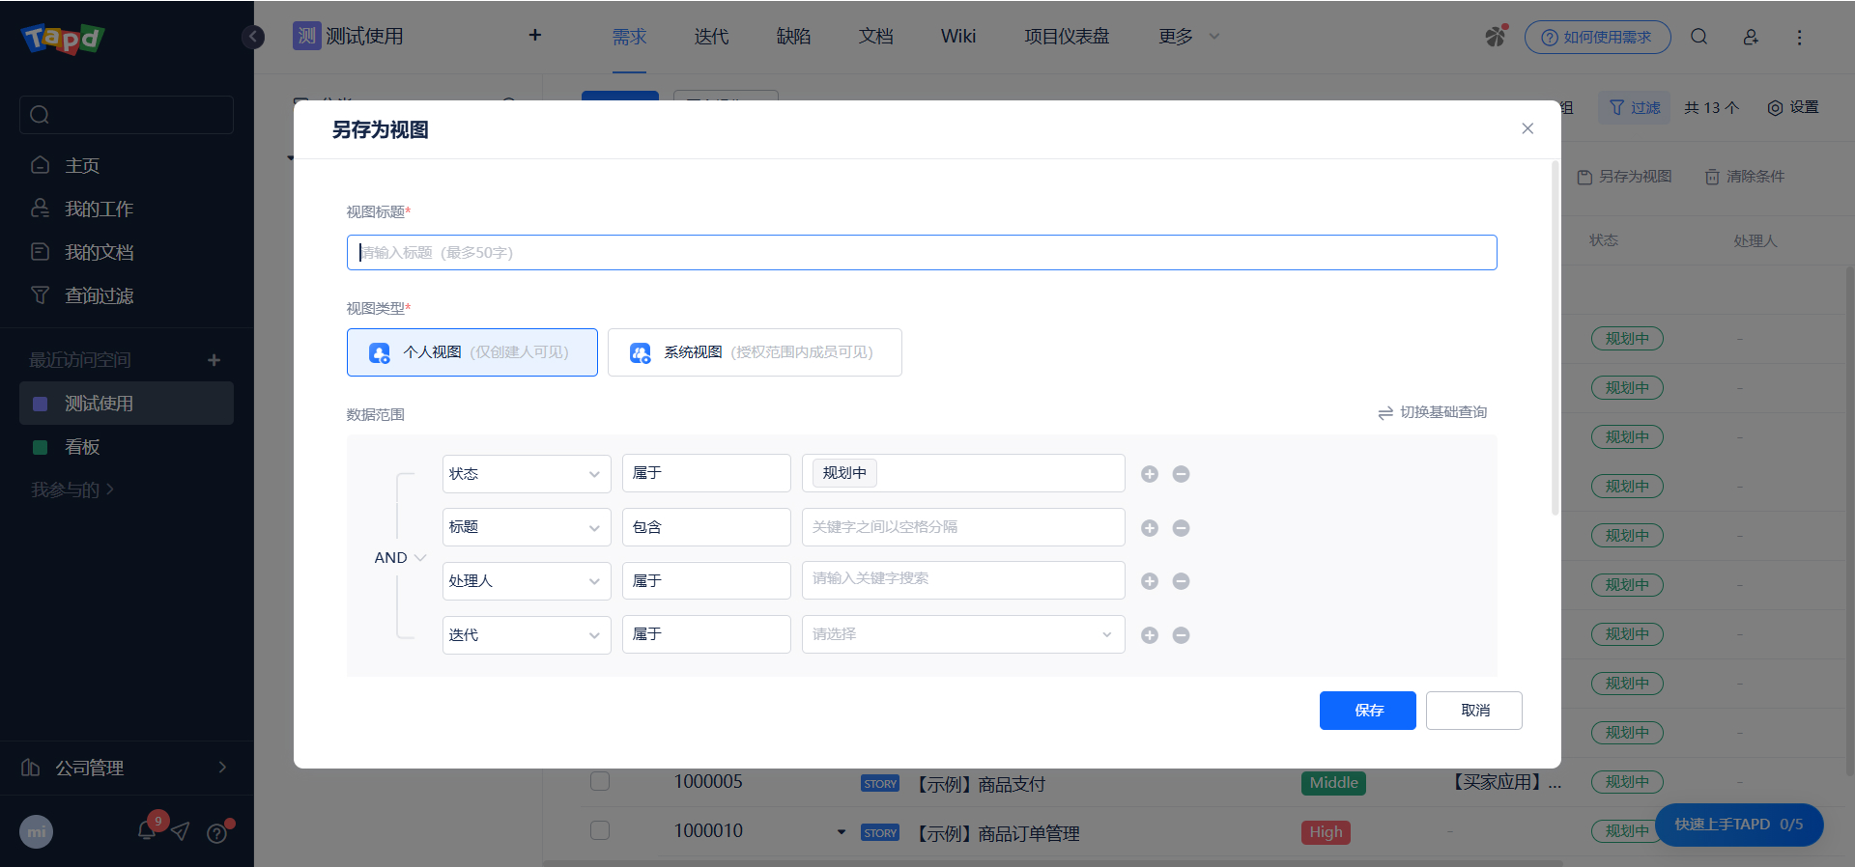This screenshot has height=867, width=1855.
Task: Remove the 标题 filter row
Action: pos(1181,528)
